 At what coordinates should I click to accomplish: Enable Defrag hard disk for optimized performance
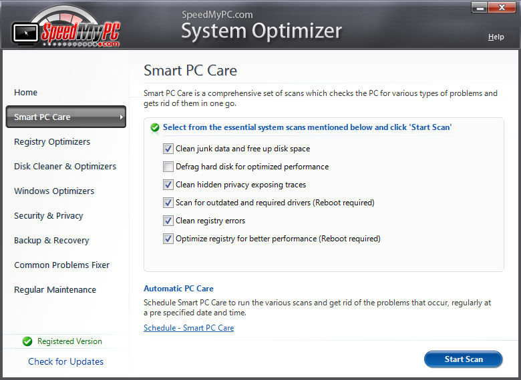point(168,167)
